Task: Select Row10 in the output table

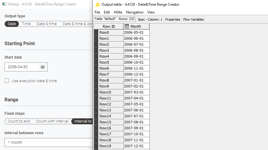Action: (x=105, y=92)
